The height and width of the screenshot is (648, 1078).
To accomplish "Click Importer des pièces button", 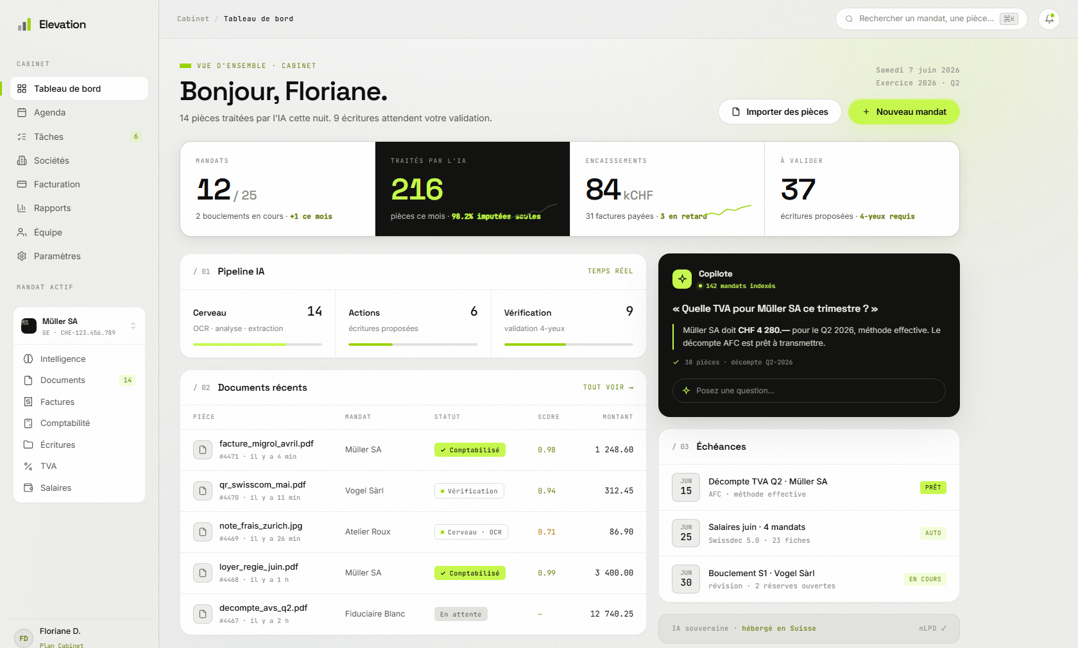I will tap(780, 112).
